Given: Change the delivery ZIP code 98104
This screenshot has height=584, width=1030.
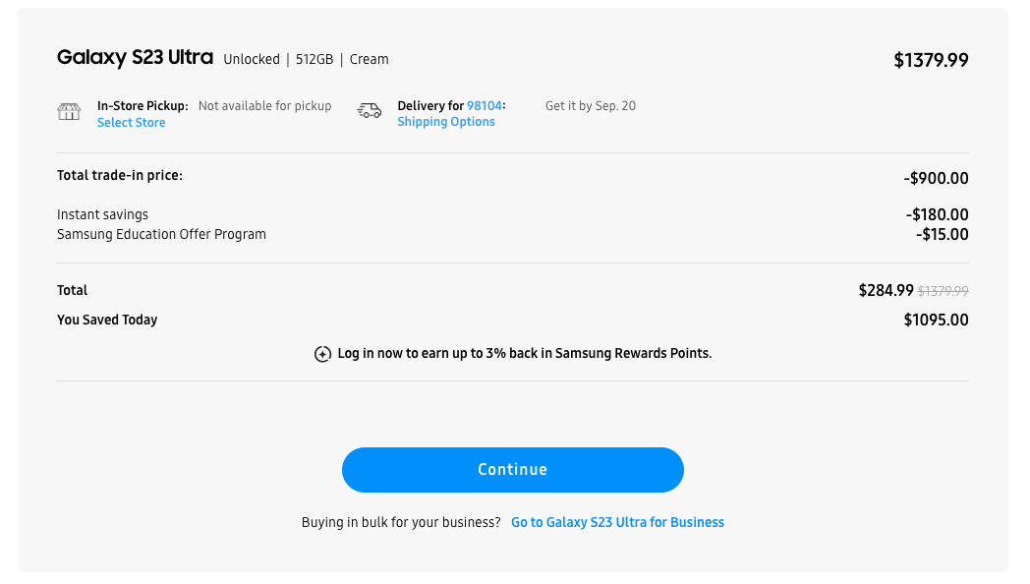Looking at the screenshot, I should pos(485,106).
